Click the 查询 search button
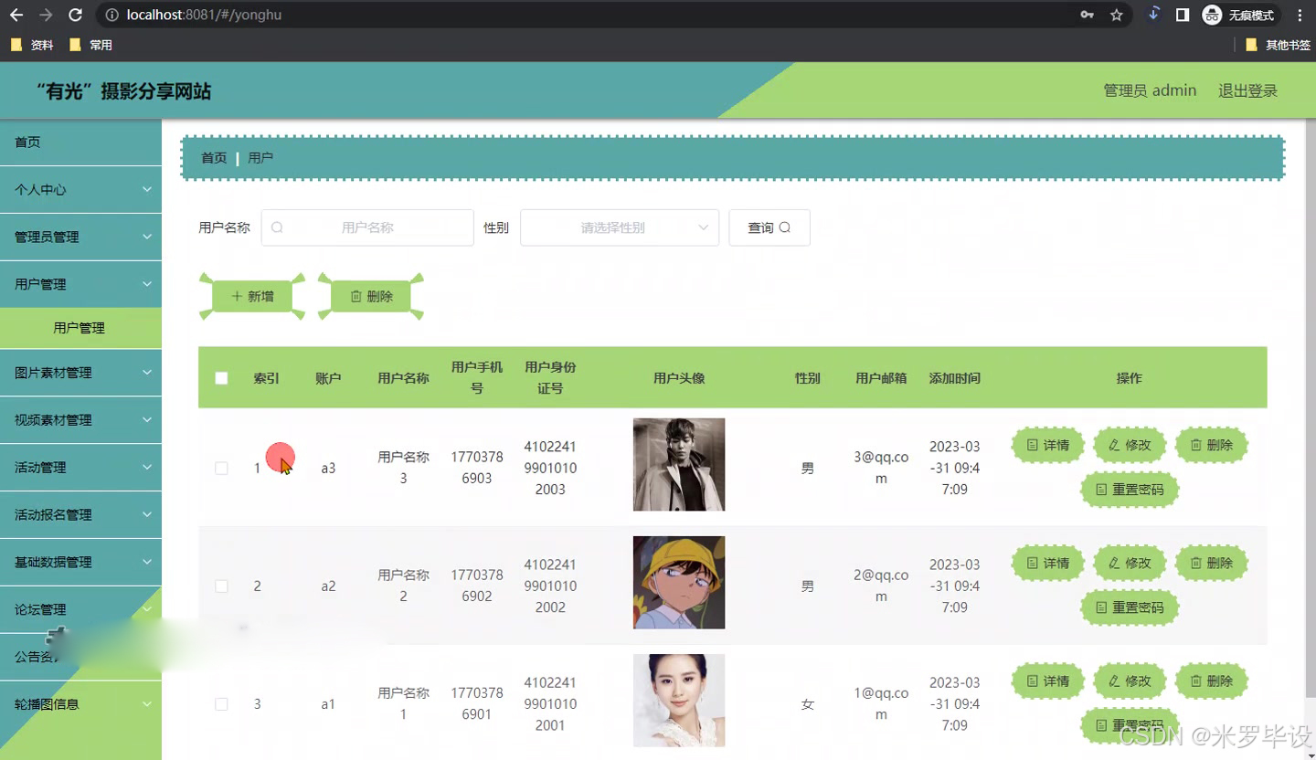1316x760 pixels. pyautogui.click(x=769, y=227)
